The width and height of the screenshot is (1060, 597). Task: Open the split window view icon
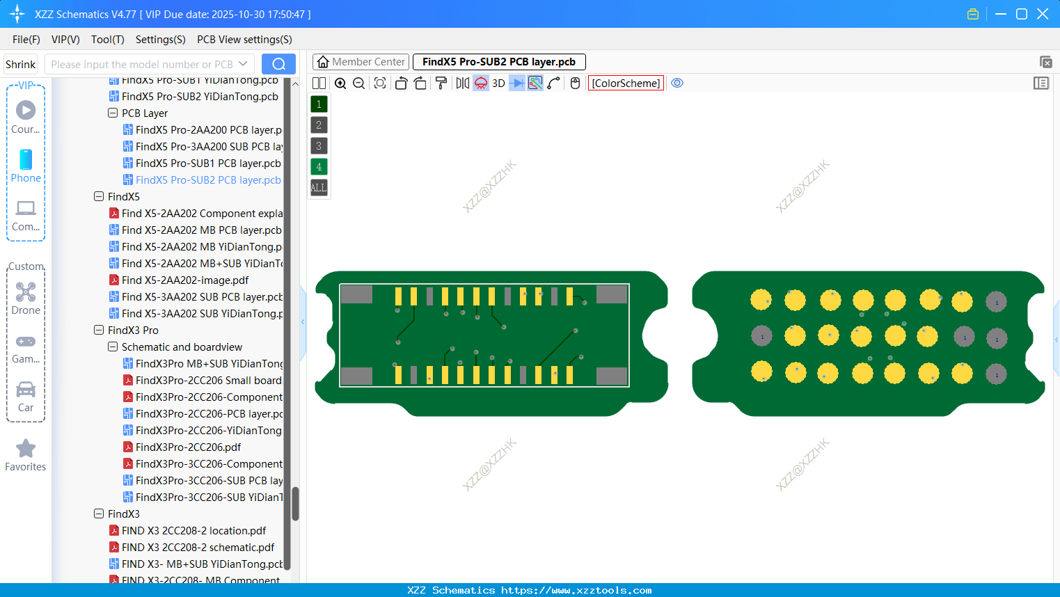tap(318, 83)
